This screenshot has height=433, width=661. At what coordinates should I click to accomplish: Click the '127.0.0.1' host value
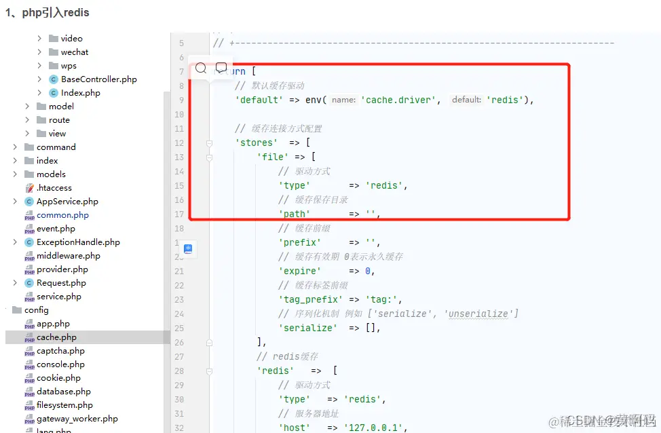[x=373, y=428]
